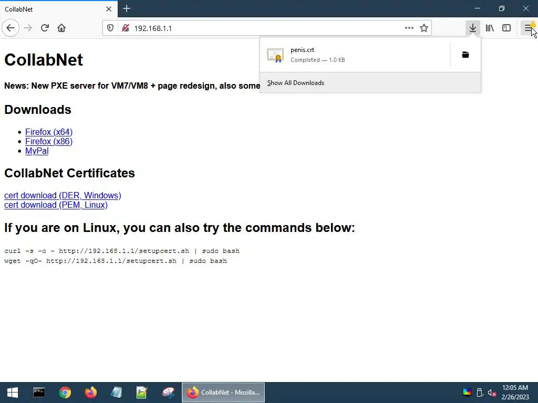Click the USB safely remove tray icon
This screenshot has width=538, height=403.
coord(480,393)
